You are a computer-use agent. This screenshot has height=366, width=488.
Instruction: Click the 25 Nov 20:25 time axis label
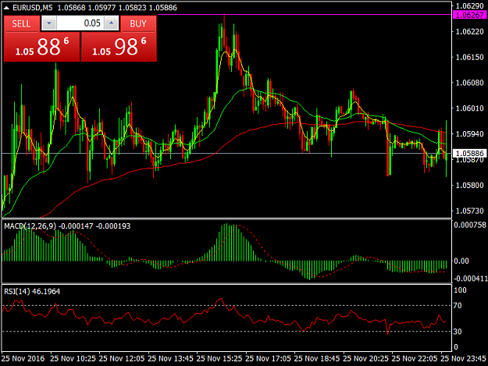point(365,358)
